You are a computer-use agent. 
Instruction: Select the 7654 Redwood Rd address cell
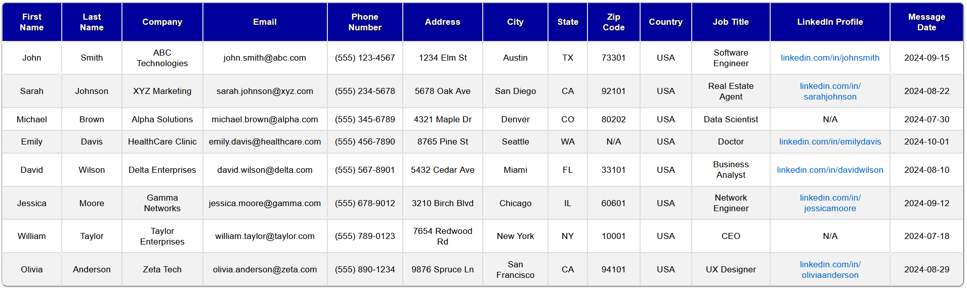(442, 236)
